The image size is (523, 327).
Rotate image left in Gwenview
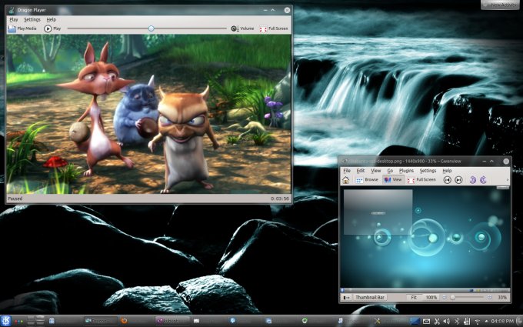point(472,180)
